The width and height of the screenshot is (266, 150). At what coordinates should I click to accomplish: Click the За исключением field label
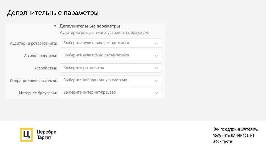(40, 56)
